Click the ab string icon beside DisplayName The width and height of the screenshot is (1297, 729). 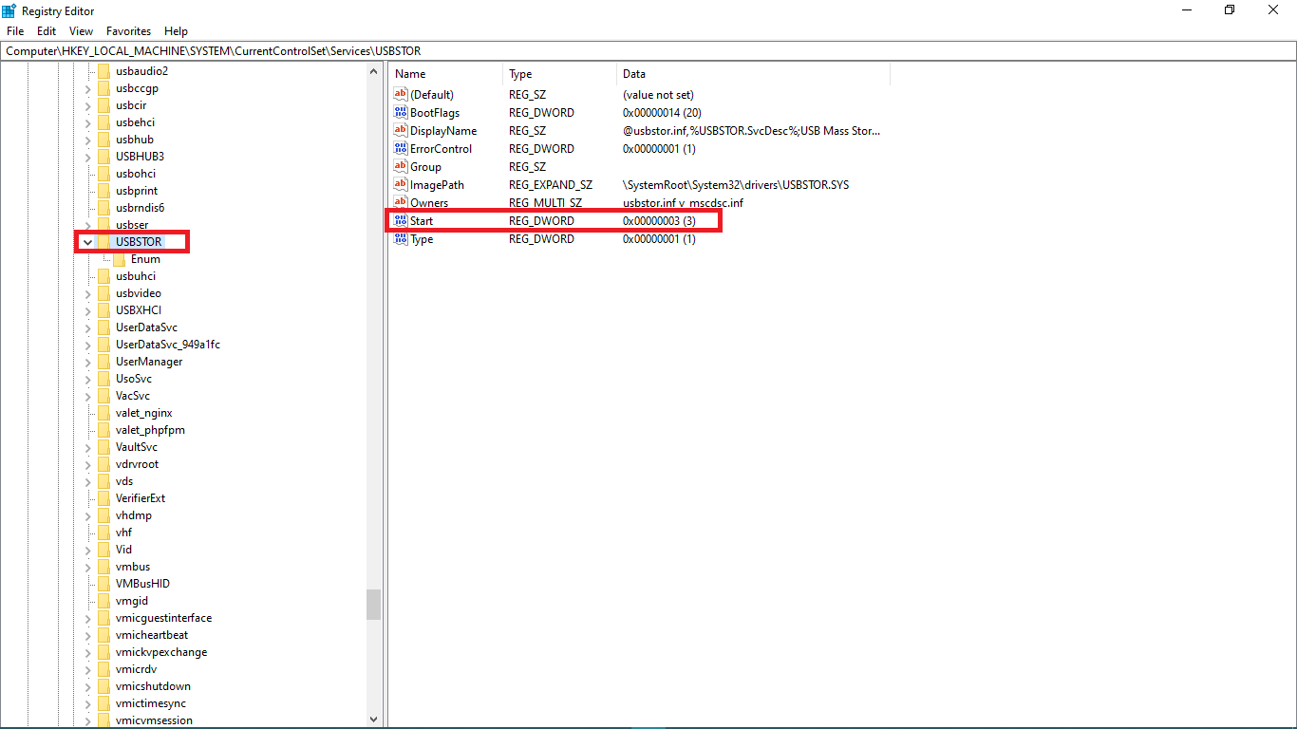coord(400,130)
